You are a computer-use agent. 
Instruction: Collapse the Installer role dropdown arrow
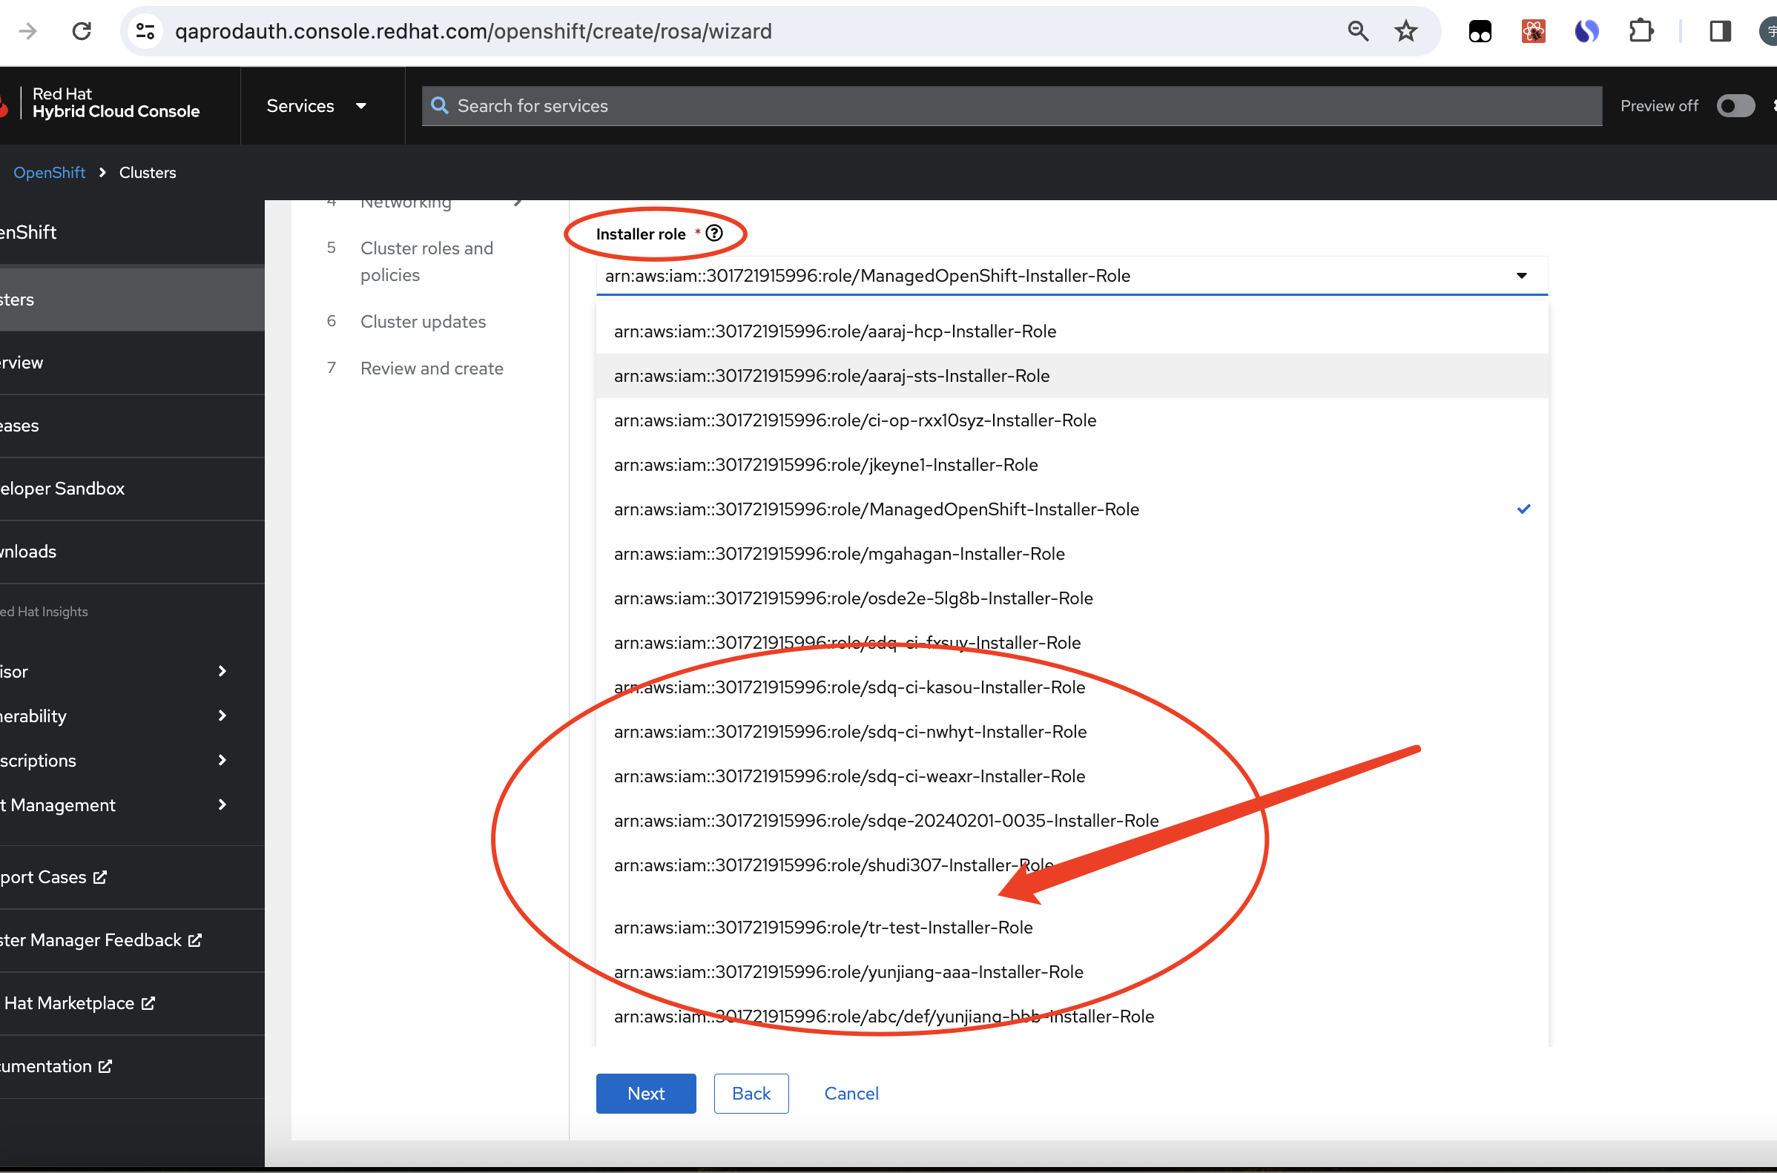[1521, 275]
